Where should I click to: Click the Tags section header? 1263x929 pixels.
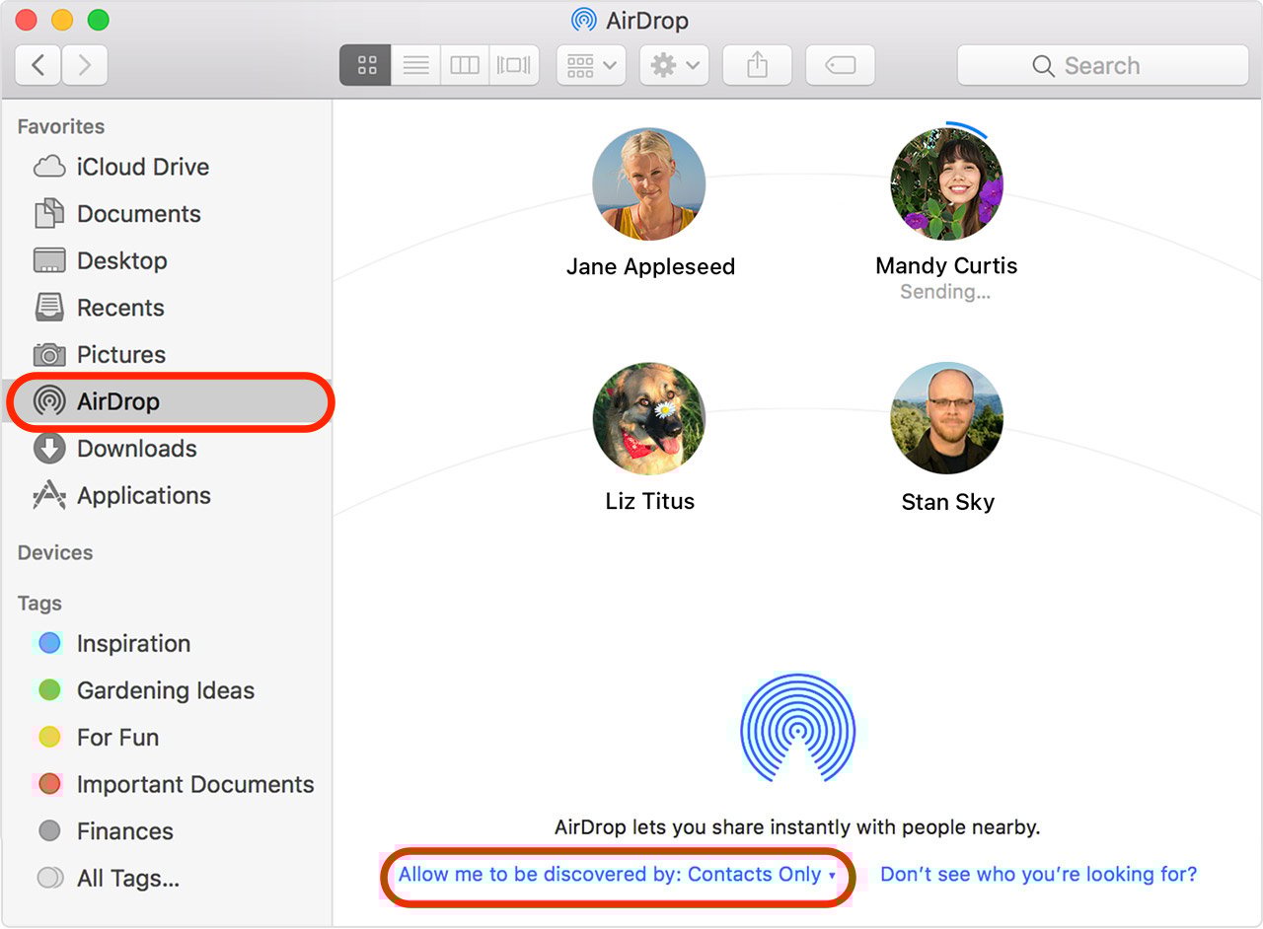point(39,604)
